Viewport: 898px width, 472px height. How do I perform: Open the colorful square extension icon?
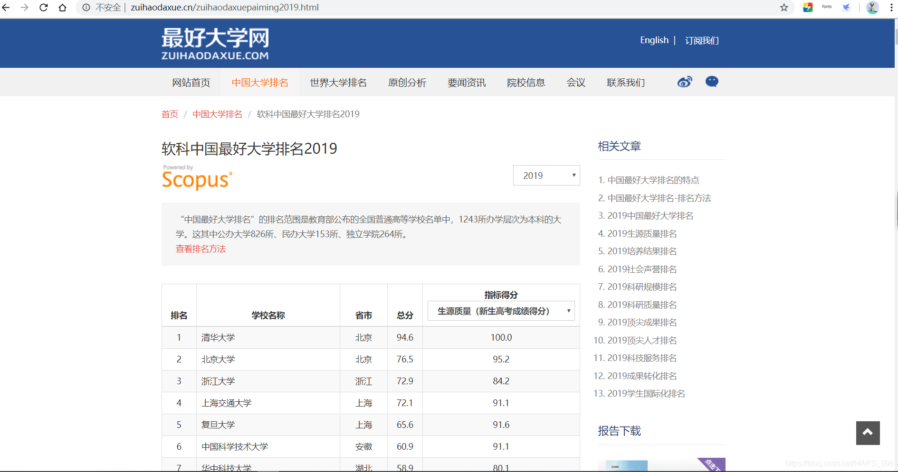[808, 8]
